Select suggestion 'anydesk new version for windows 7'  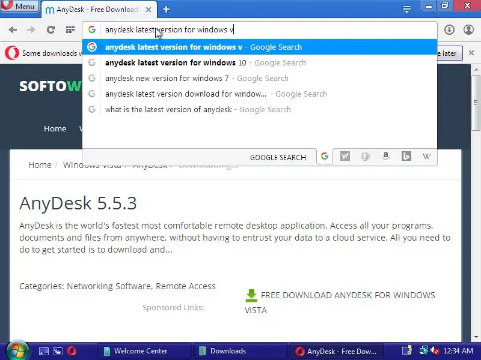[x=260, y=78]
